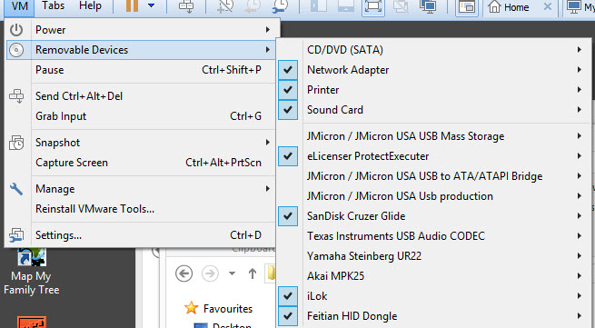Click the power icon beside Power
Screen dimensions: 595x328
point(16,30)
